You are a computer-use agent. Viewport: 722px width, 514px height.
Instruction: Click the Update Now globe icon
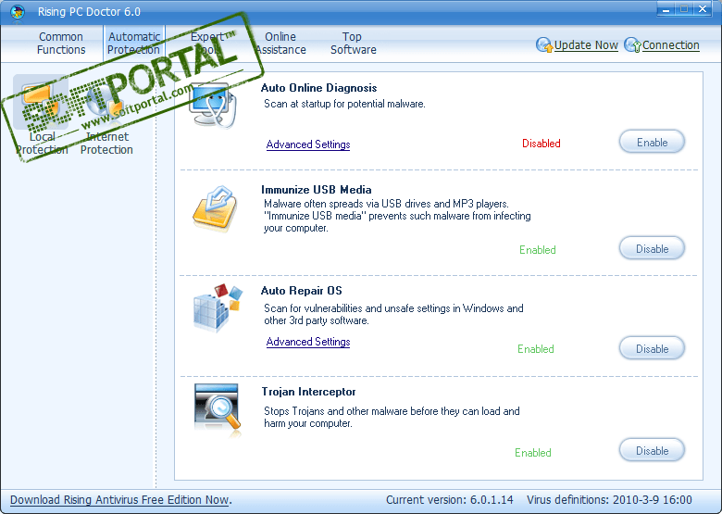click(x=543, y=45)
